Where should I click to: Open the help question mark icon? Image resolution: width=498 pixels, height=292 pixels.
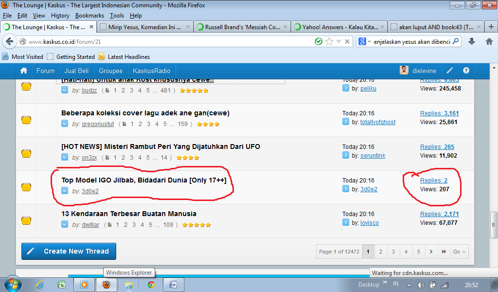pos(466,71)
